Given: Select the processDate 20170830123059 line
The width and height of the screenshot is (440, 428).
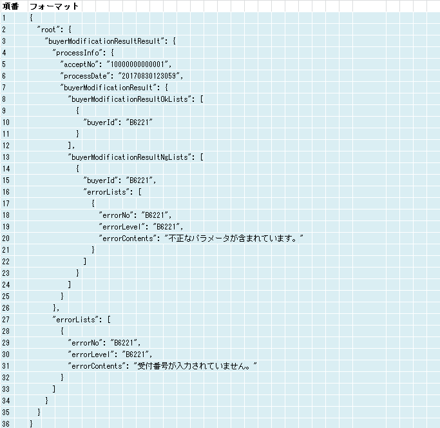Looking at the screenshot, I should [122, 76].
